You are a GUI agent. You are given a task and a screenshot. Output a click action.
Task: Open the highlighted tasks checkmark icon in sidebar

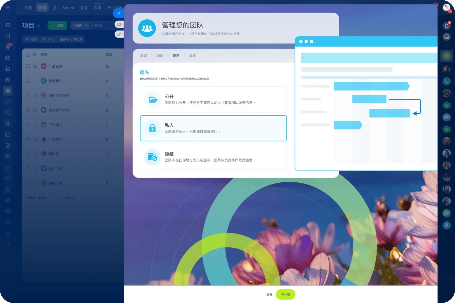tap(8, 90)
